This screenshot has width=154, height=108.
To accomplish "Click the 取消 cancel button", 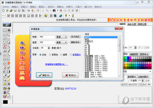I will [70, 75].
